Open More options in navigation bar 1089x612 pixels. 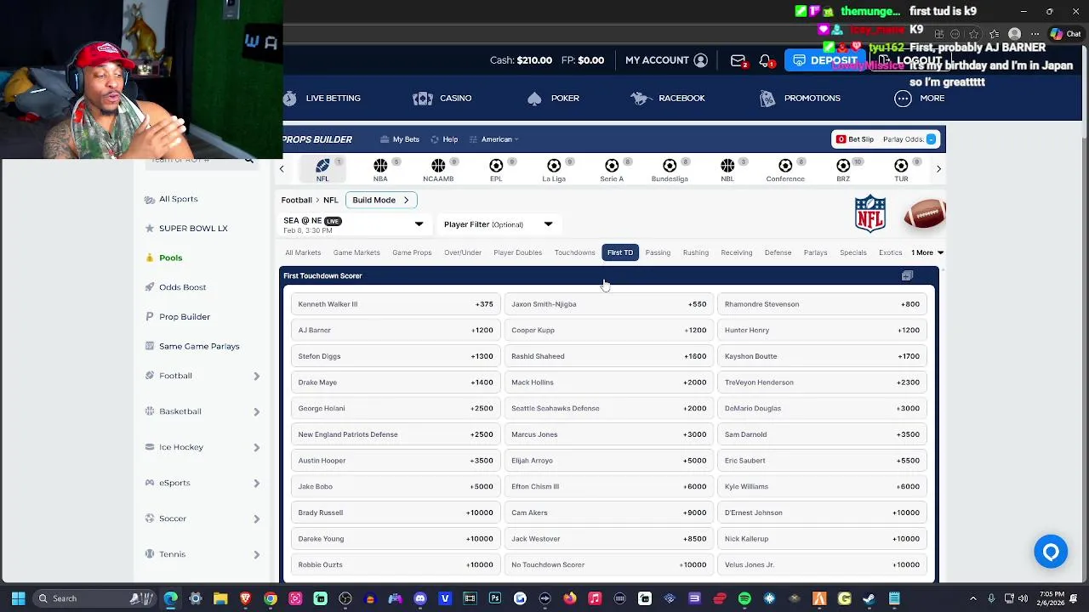(x=920, y=98)
